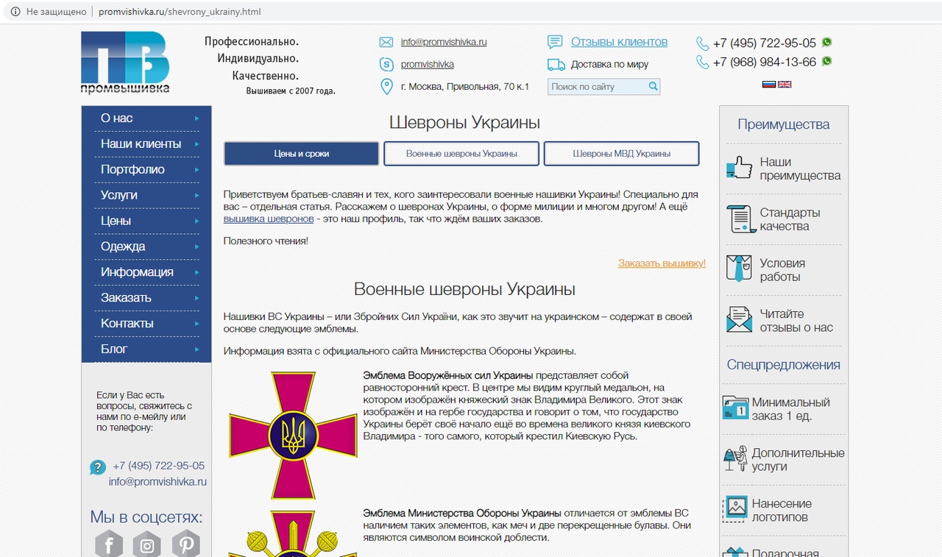
Task: Click Ministry of Defence emblem image
Action: 293,534
